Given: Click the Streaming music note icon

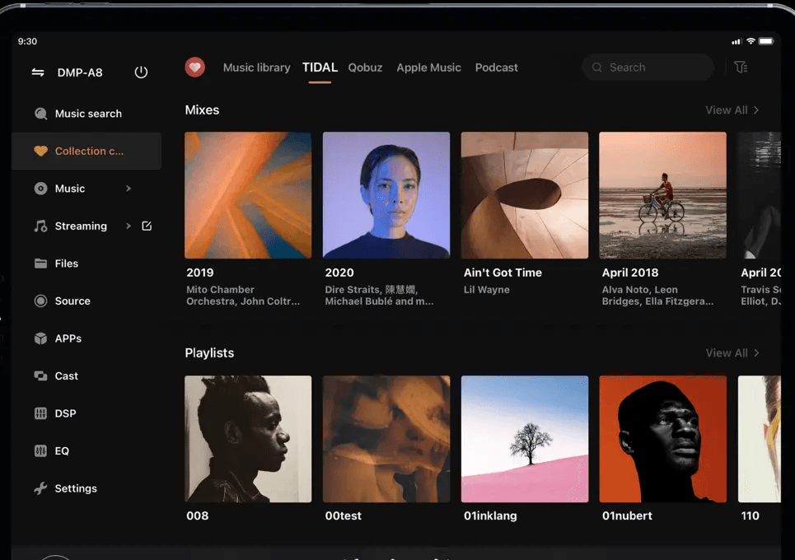Looking at the screenshot, I should coord(40,226).
